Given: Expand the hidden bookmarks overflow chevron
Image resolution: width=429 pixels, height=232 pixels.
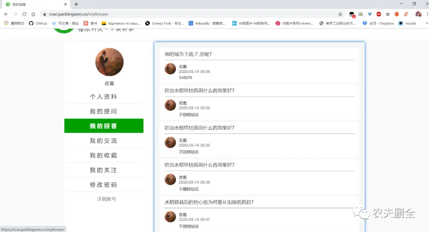Looking at the screenshot, I should 427,23.
